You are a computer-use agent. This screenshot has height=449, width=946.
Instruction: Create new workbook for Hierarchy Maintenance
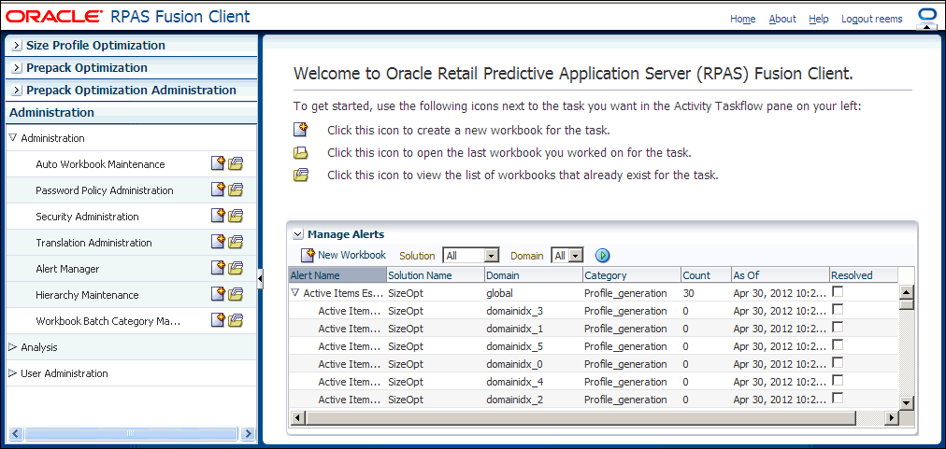click(x=218, y=295)
